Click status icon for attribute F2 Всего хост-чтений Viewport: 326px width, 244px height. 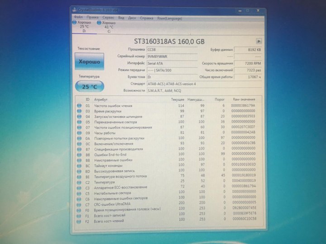79,221
